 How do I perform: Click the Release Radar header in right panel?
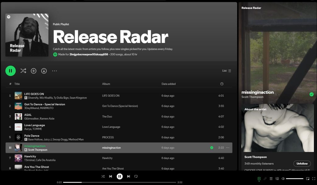click(251, 8)
